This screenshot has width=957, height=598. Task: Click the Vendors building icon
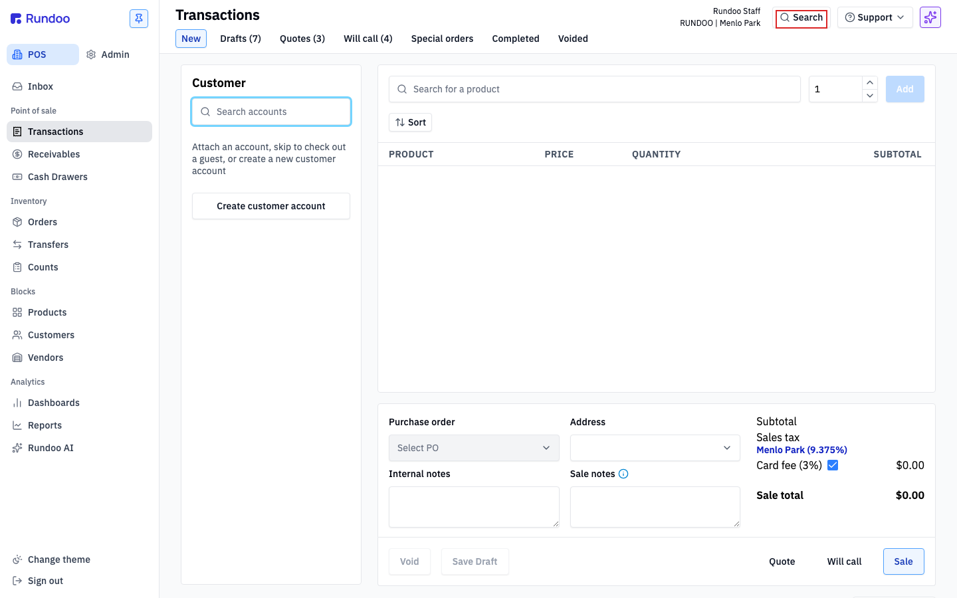(17, 357)
